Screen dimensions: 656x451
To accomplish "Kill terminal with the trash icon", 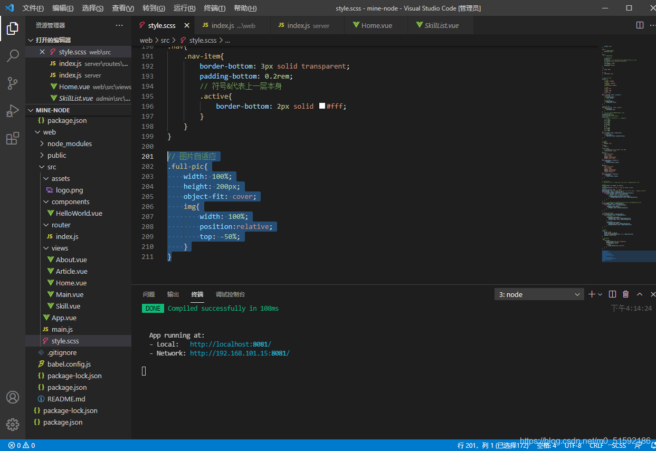I will point(626,294).
